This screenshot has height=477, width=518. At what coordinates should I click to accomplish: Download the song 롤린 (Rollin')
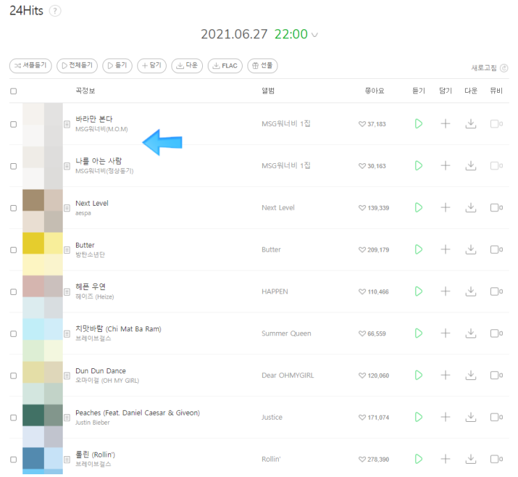click(x=471, y=459)
